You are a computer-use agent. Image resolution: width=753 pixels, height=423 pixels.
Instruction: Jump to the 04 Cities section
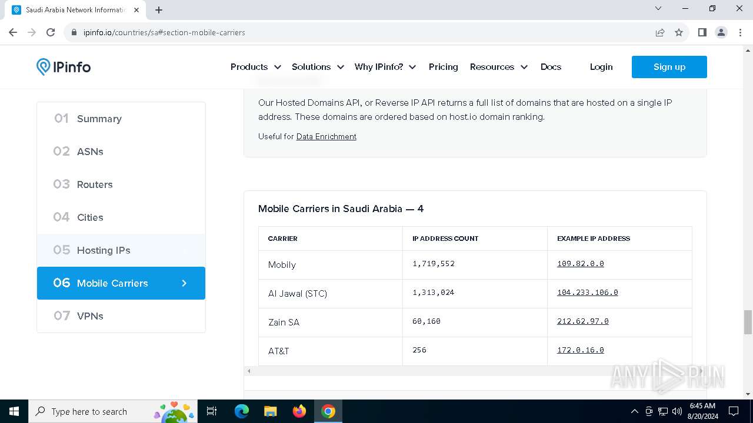pos(121,217)
